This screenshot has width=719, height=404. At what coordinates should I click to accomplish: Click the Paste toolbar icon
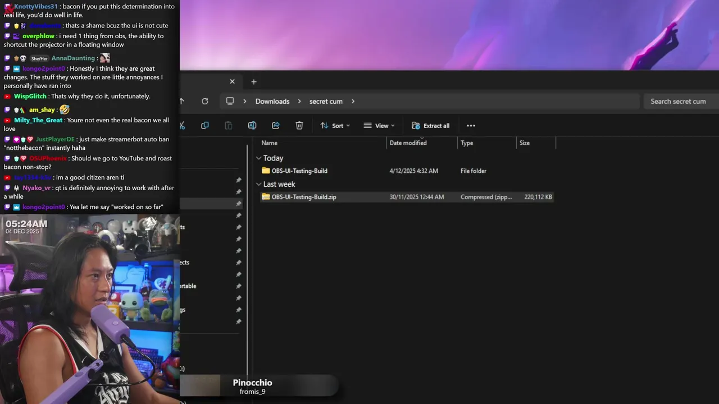click(x=229, y=126)
